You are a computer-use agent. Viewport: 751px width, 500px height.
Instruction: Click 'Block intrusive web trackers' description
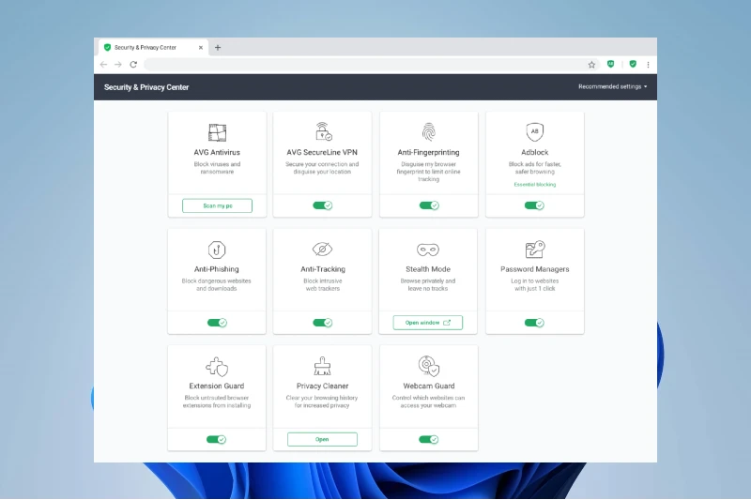click(323, 284)
